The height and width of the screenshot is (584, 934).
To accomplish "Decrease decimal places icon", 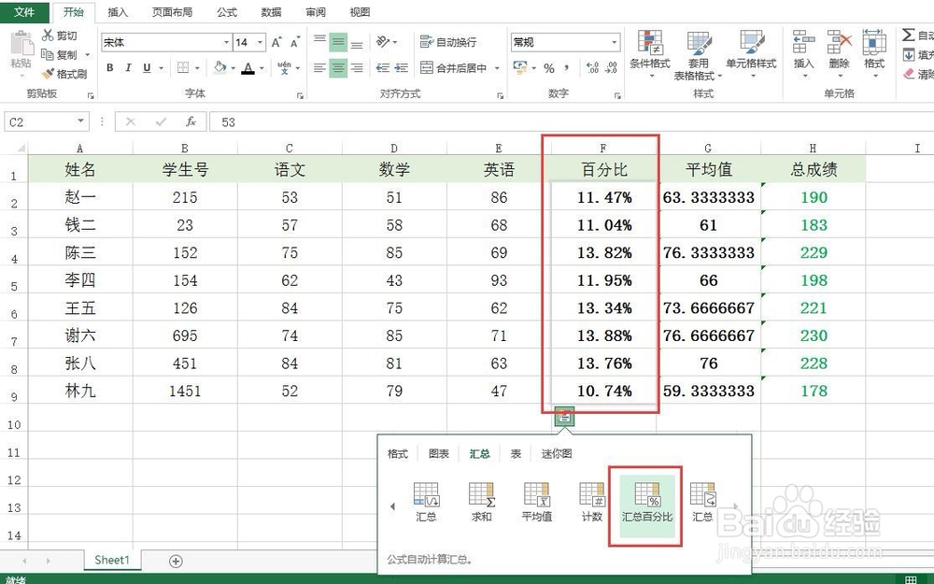I will click(612, 68).
